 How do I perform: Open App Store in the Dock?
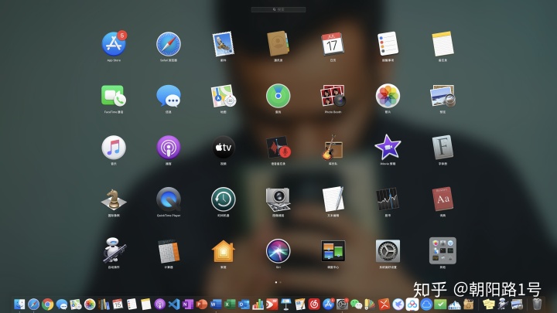328,304
